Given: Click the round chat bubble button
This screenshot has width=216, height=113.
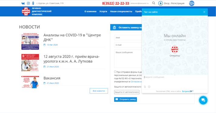Looking at the screenshot, I should pyautogui.click(x=203, y=100).
